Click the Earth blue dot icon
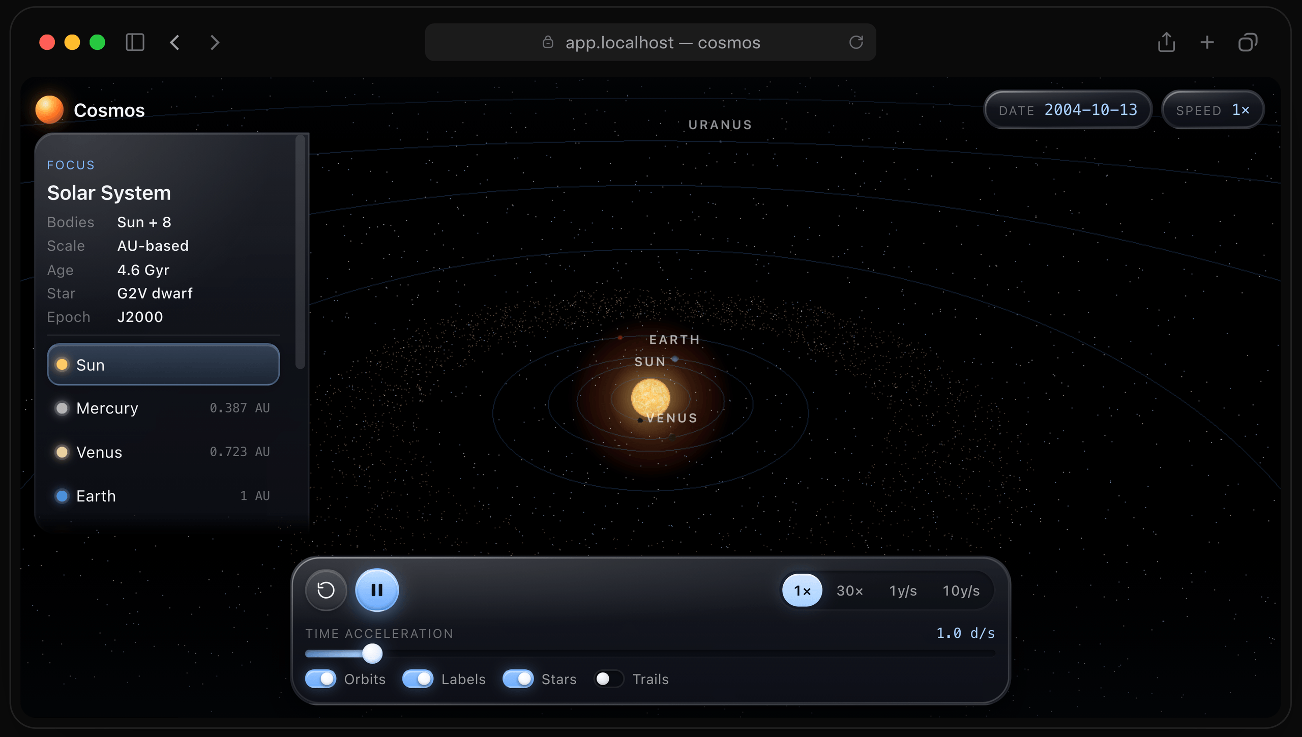This screenshot has width=1302, height=737. click(x=62, y=496)
